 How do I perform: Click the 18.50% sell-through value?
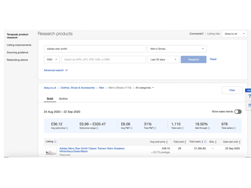[x=201, y=124]
